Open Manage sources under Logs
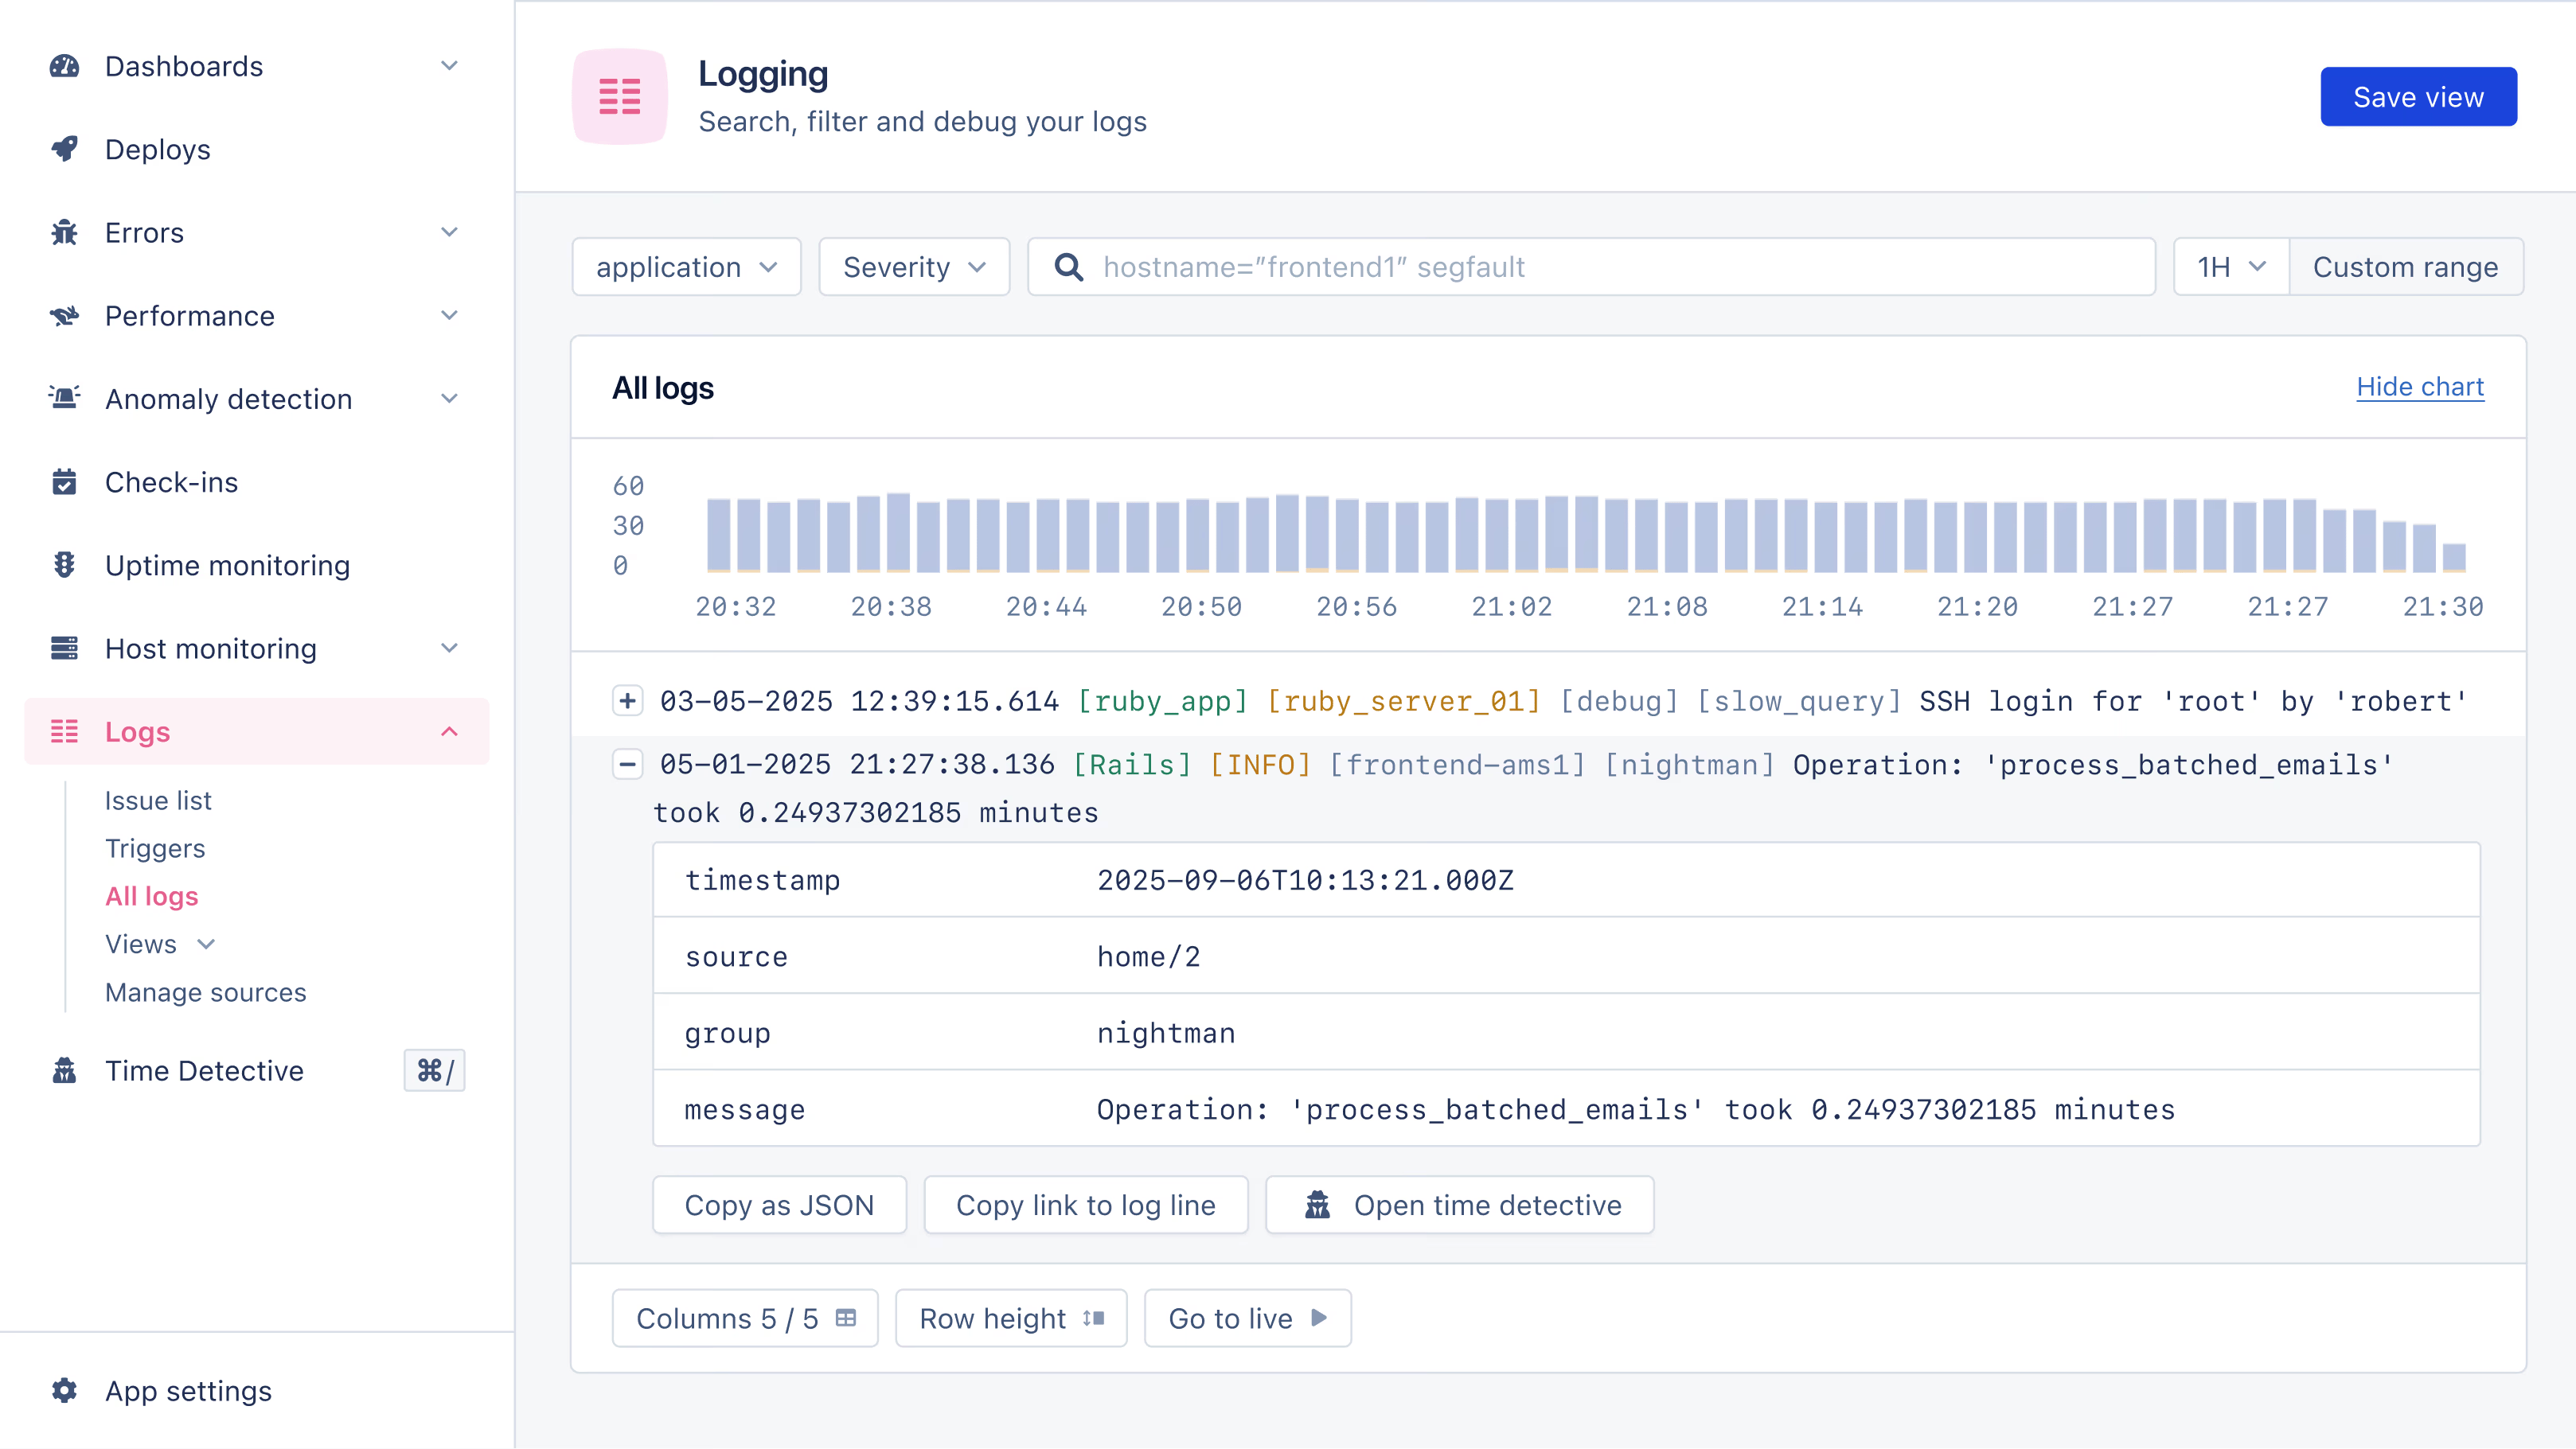Viewport: 2576px width, 1449px height. pos(206,992)
